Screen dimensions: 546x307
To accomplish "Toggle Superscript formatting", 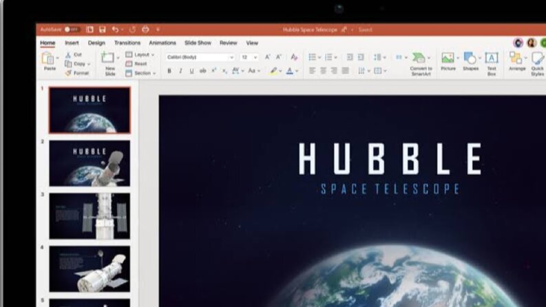I will [214, 71].
